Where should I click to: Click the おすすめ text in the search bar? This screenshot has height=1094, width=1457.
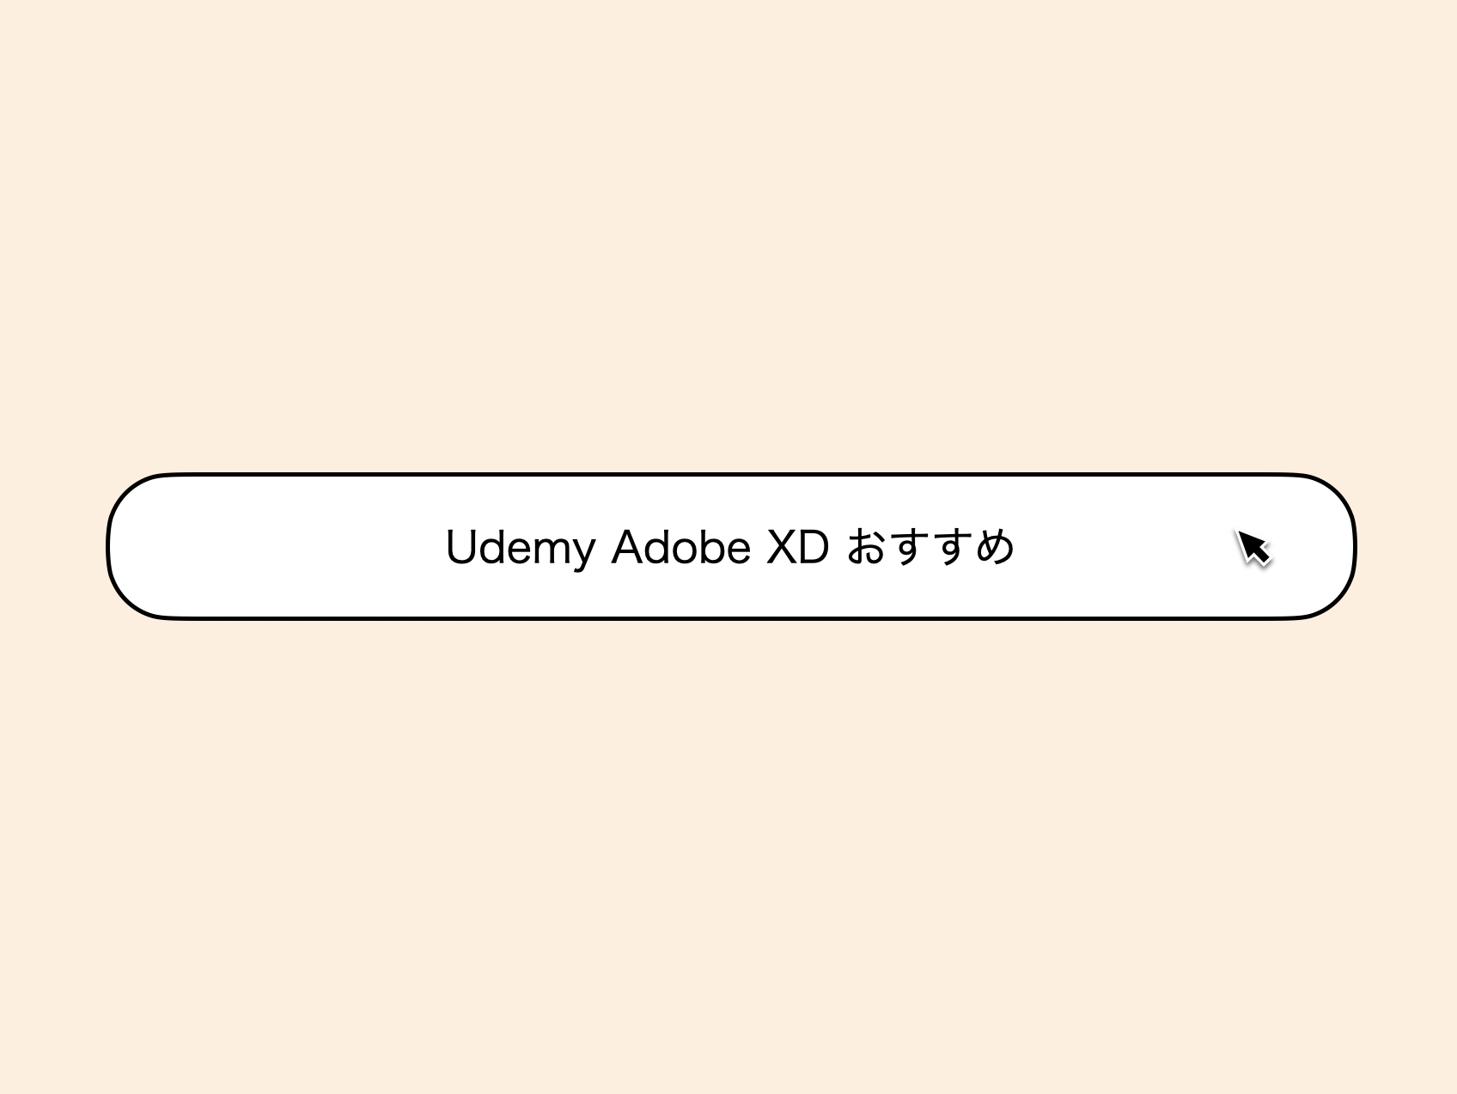click(x=930, y=547)
